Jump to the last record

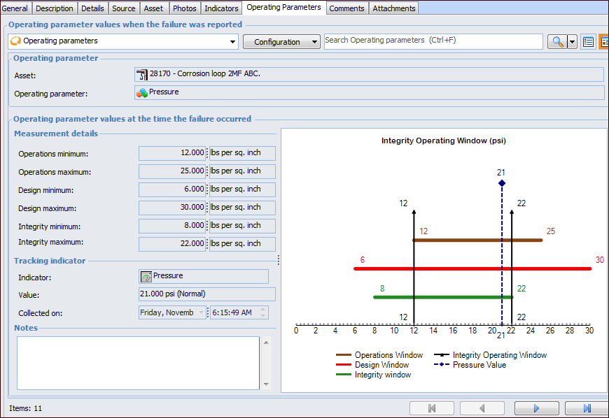tap(587, 408)
